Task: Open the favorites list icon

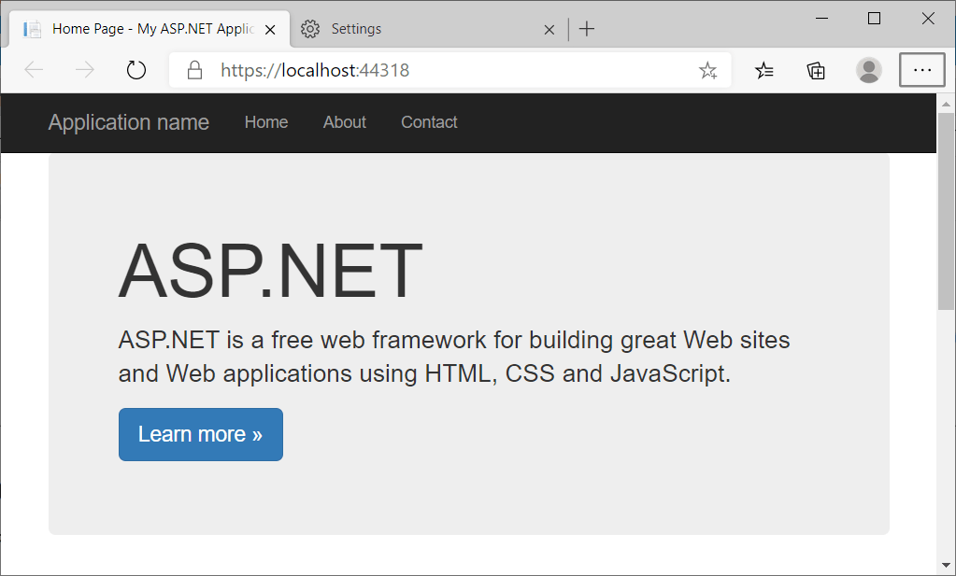Action: tap(764, 70)
